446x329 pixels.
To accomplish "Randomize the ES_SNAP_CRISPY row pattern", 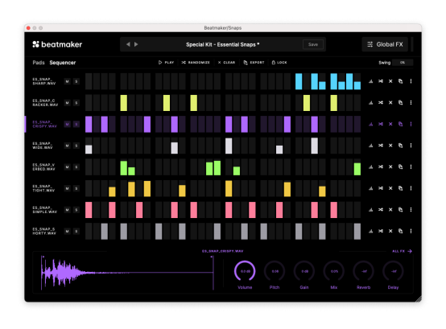I will 381,124.
